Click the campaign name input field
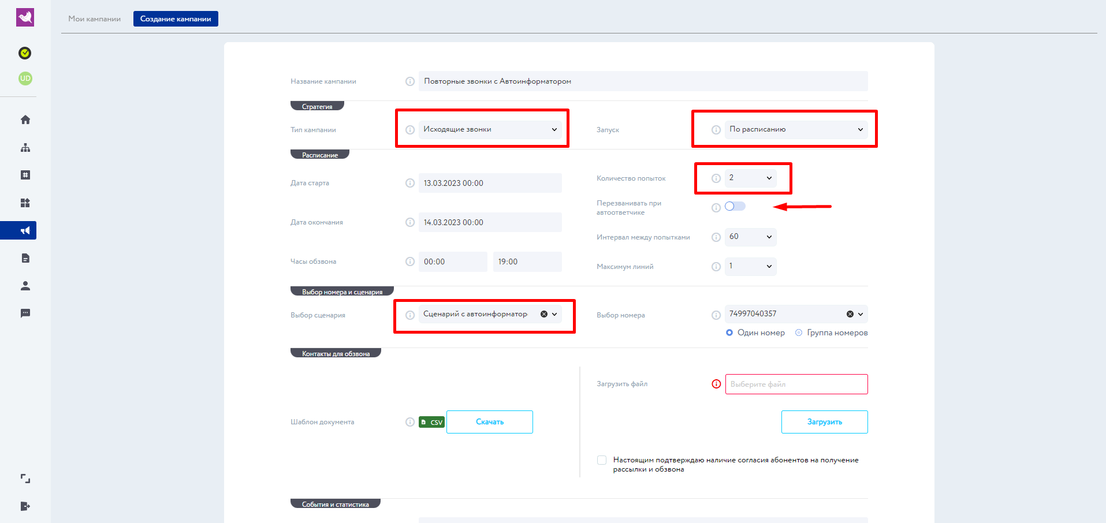The image size is (1106, 523). [x=643, y=81]
